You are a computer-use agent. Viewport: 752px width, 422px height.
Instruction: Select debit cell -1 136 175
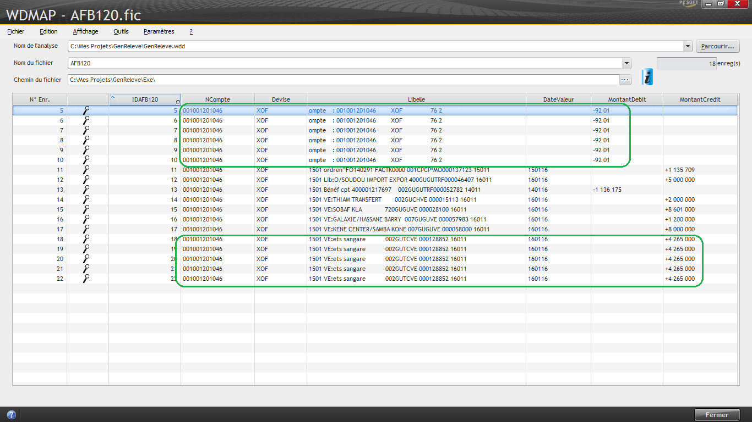pyautogui.click(x=627, y=190)
